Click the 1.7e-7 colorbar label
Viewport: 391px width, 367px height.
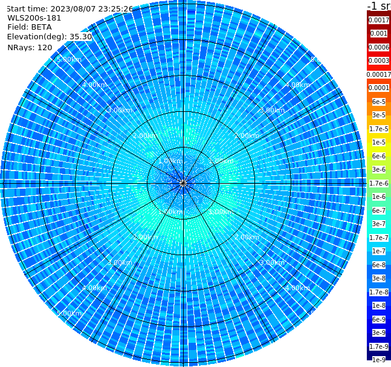point(379,238)
